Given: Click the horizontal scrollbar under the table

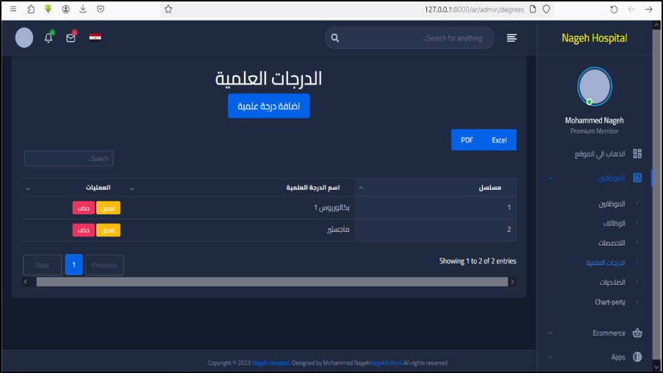Looking at the screenshot, I should coord(271,282).
